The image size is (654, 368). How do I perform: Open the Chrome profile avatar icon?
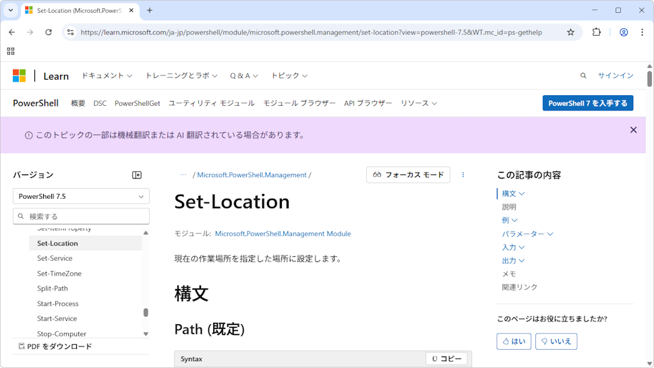click(x=624, y=32)
